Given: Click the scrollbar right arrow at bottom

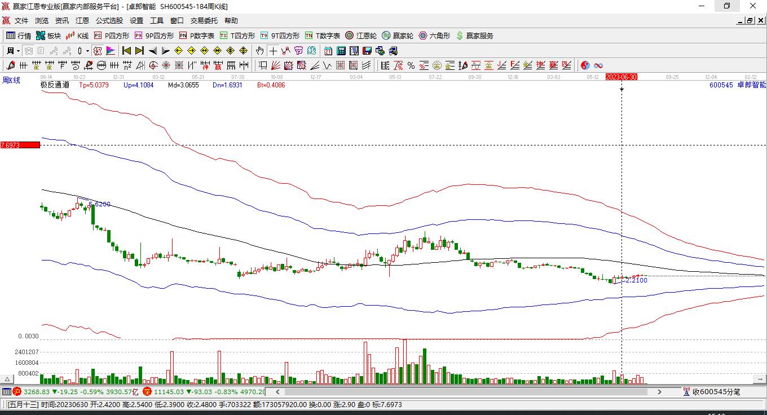Looking at the screenshot, I should pyautogui.click(x=659, y=391).
